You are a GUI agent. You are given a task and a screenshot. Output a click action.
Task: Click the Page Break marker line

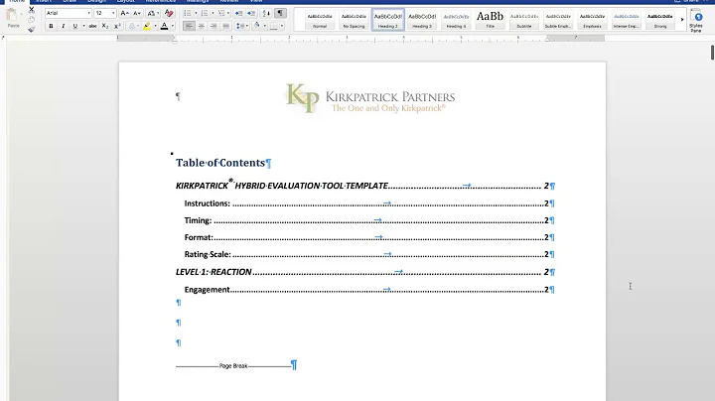point(233,365)
